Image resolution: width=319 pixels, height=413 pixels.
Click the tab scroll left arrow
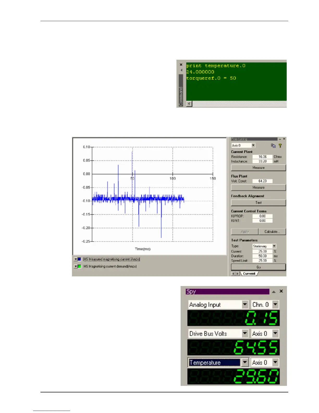tap(234, 274)
